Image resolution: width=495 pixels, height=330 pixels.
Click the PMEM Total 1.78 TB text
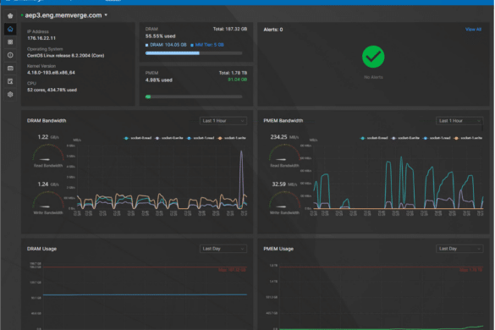[233, 73]
